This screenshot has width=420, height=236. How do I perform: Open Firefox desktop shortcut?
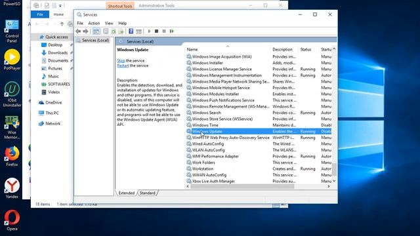[12, 156]
